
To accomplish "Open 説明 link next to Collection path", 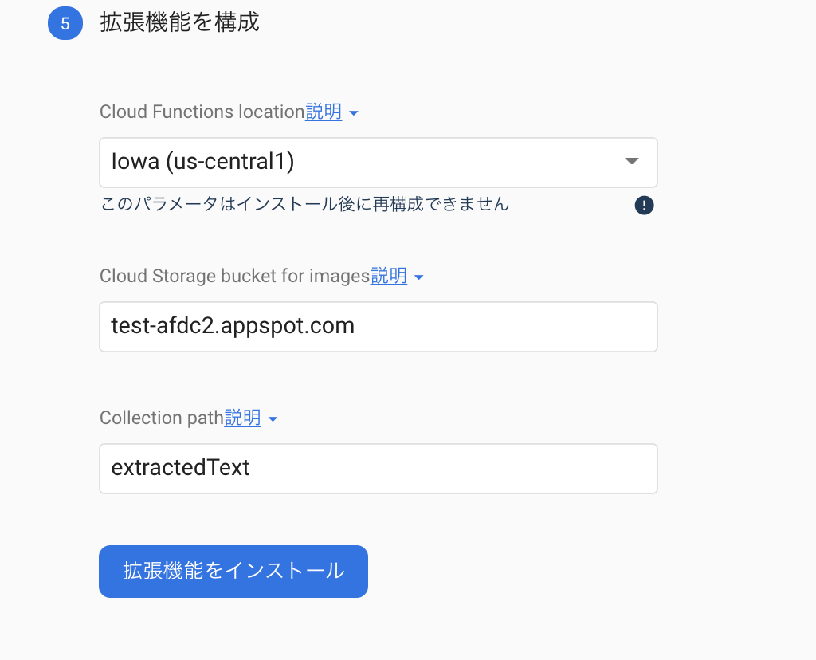I will point(242,418).
